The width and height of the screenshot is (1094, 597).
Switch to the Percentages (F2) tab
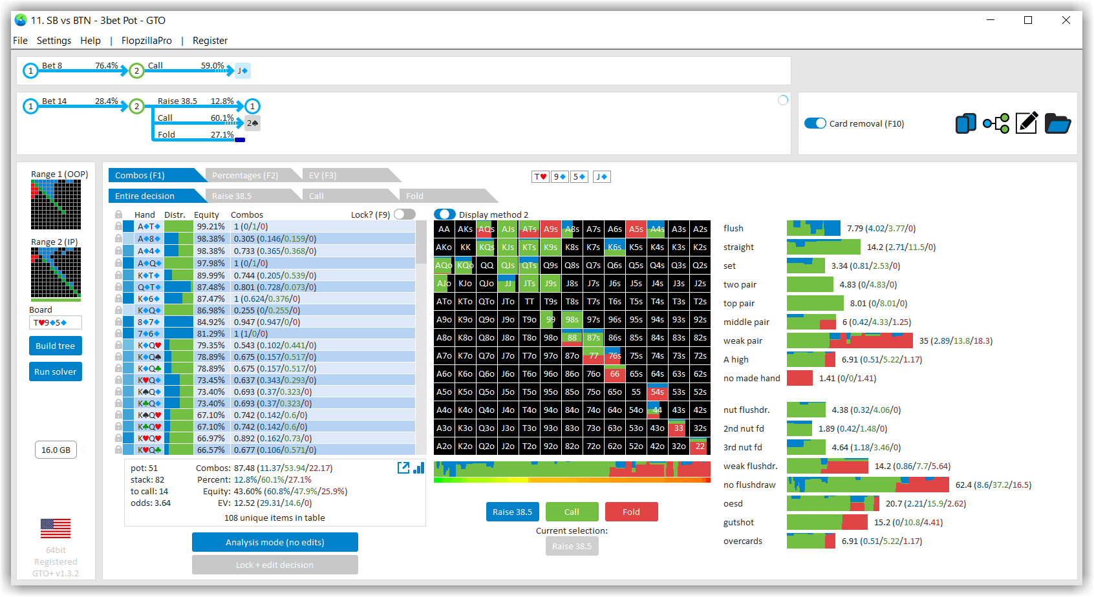click(245, 175)
